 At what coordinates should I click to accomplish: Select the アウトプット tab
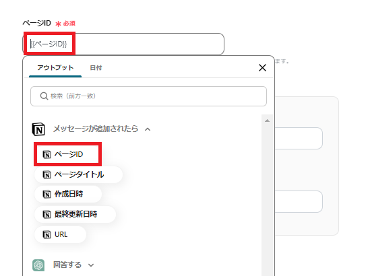tap(55, 68)
